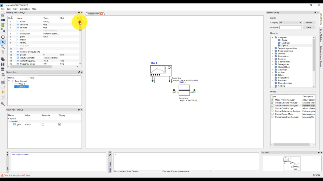The height and width of the screenshot is (181, 323).
Task: Click port 2 of WGD_1
Action: (x=194, y=90)
